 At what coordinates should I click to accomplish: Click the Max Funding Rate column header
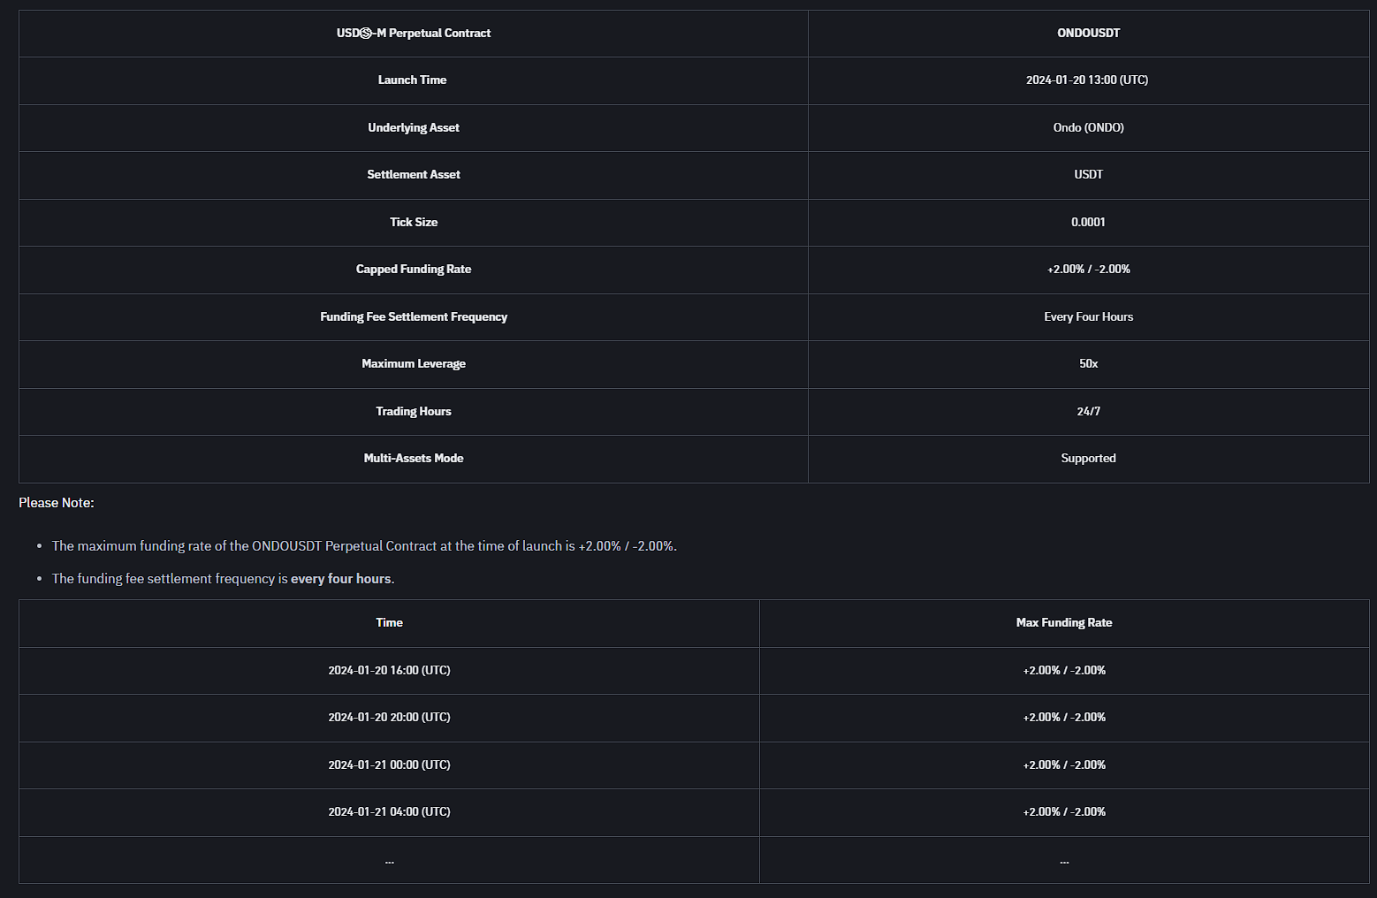click(x=1063, y=622)
